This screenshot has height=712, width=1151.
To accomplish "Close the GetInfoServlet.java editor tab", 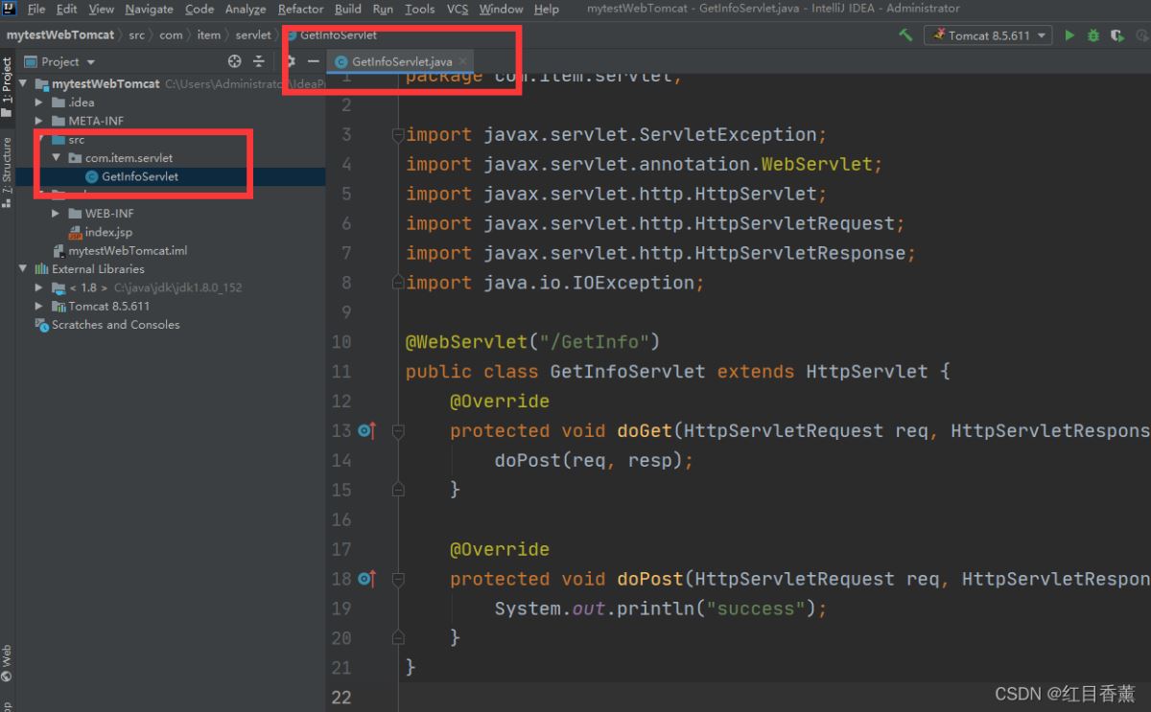I will click(462, 61).
